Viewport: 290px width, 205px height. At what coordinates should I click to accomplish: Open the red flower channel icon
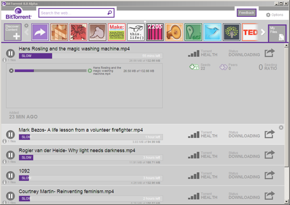point(79,32)
